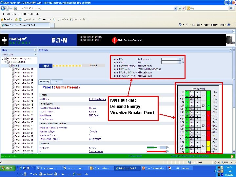This screenshot has height=177, width=236.
Task: Switch to the tab next to Summary
Action: click(x=57, y=82)
